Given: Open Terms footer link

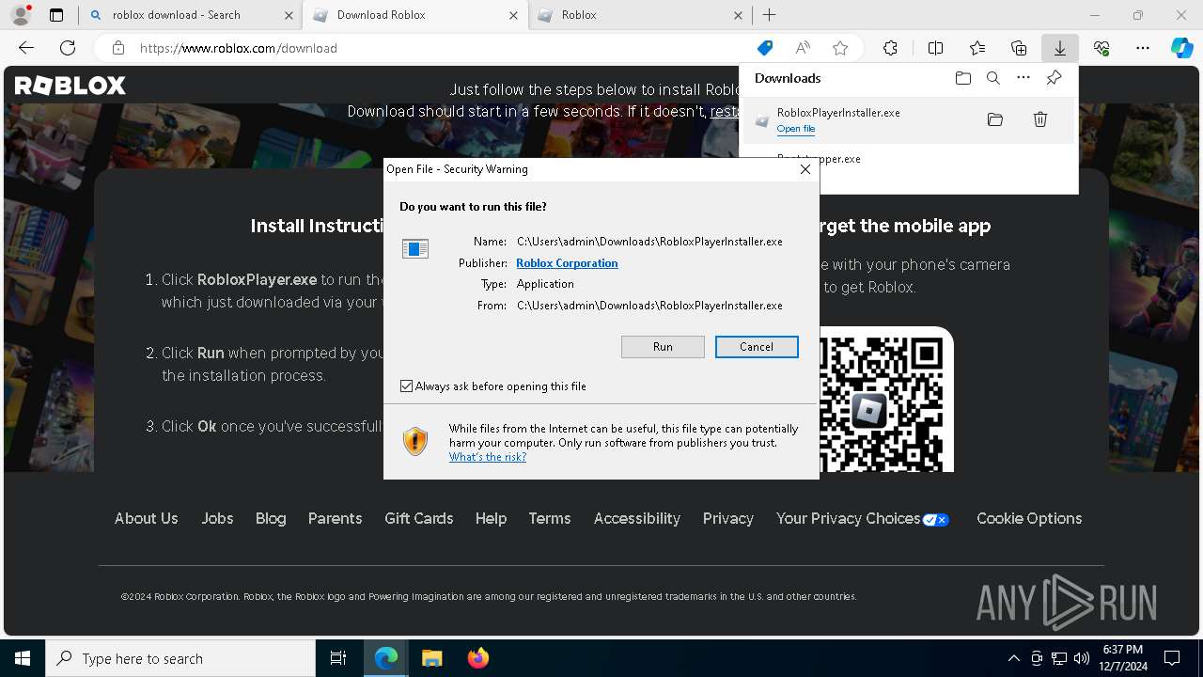Looking at the screenshot, I should [x=550, y=518].
